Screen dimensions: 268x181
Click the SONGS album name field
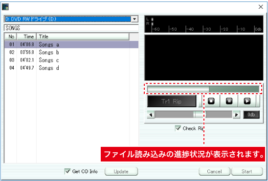(71, 28)
